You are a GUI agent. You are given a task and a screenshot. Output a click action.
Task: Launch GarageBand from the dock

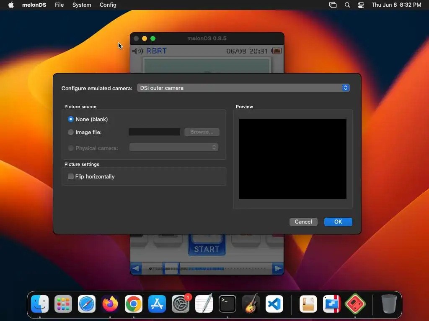251,304
